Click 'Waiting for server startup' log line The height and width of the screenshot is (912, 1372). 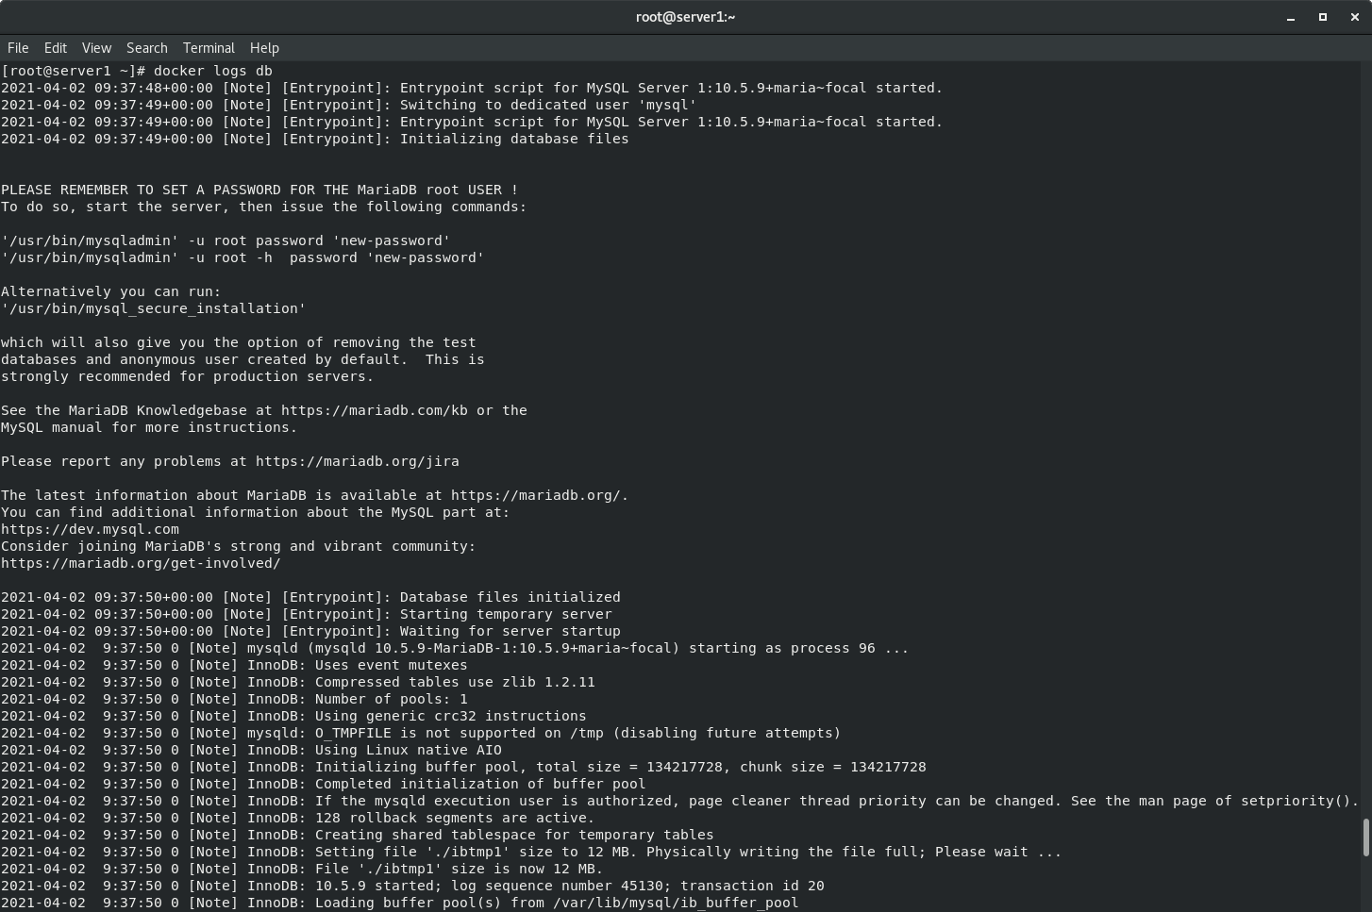point(311,631)
